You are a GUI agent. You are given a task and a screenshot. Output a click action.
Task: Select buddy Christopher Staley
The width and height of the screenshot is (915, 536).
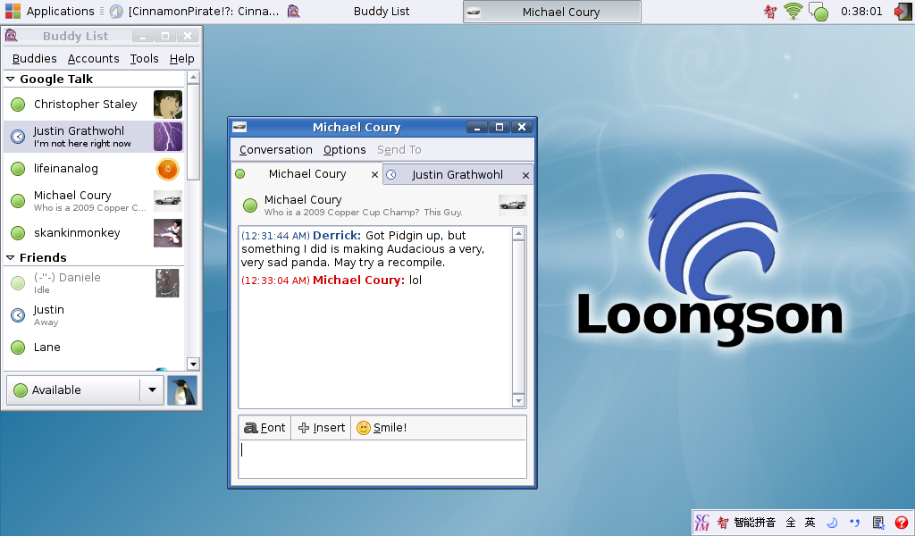94,105
